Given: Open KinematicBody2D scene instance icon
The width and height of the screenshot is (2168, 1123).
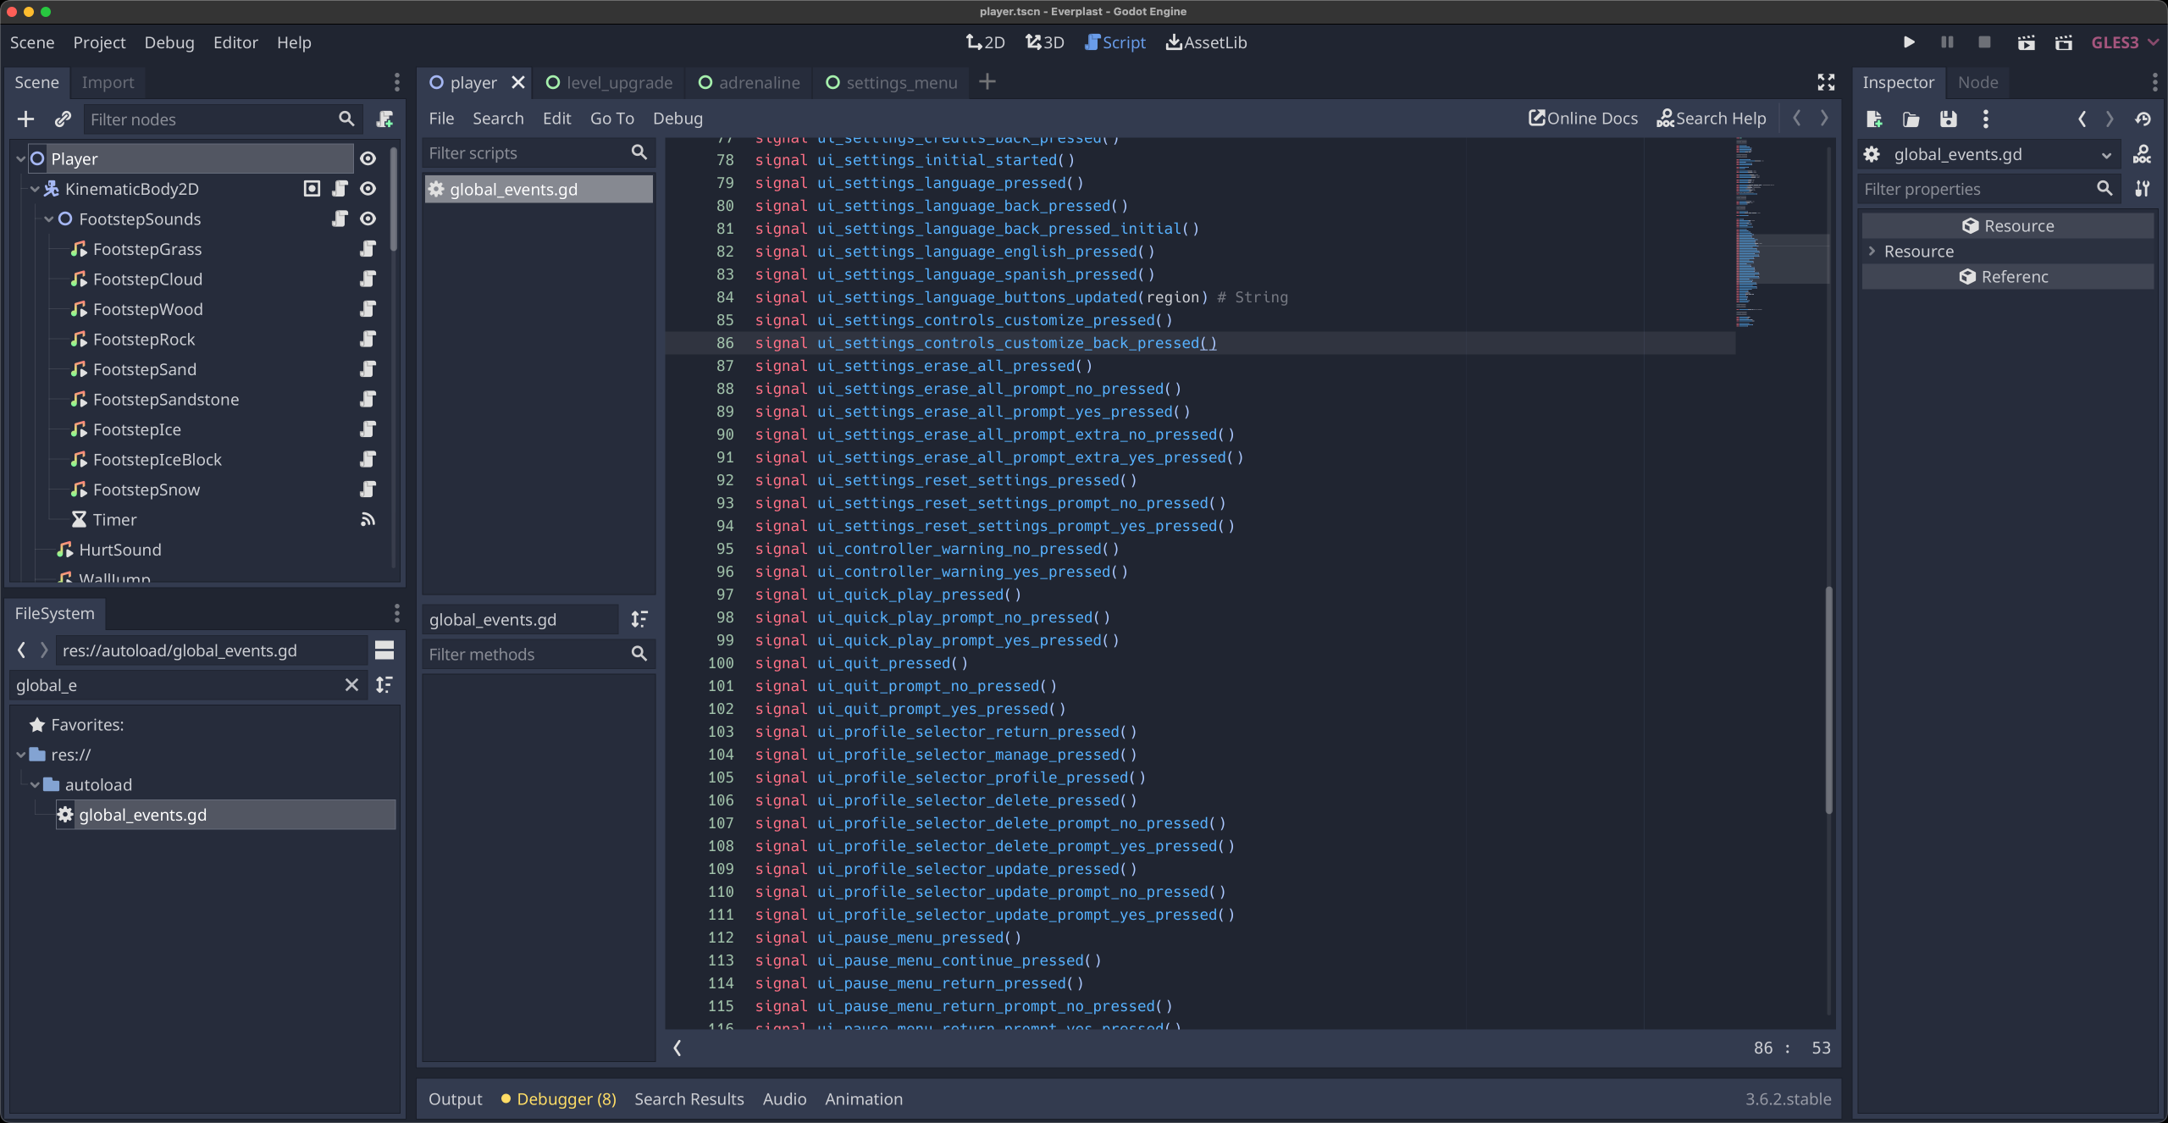Looking at the screenshot, I should 312,189.
